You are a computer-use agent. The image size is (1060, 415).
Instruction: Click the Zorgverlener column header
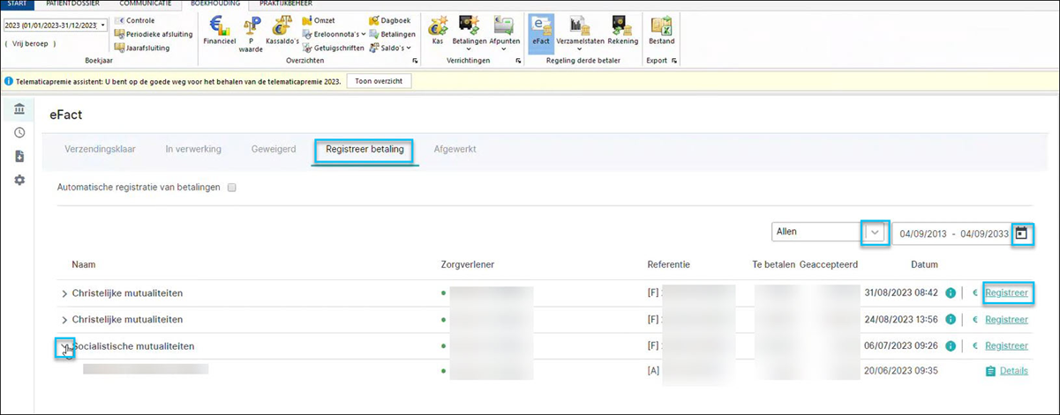[467, 264]
